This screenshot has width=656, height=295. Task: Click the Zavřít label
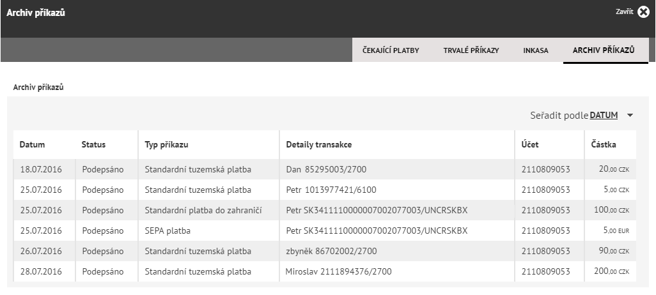624,11
